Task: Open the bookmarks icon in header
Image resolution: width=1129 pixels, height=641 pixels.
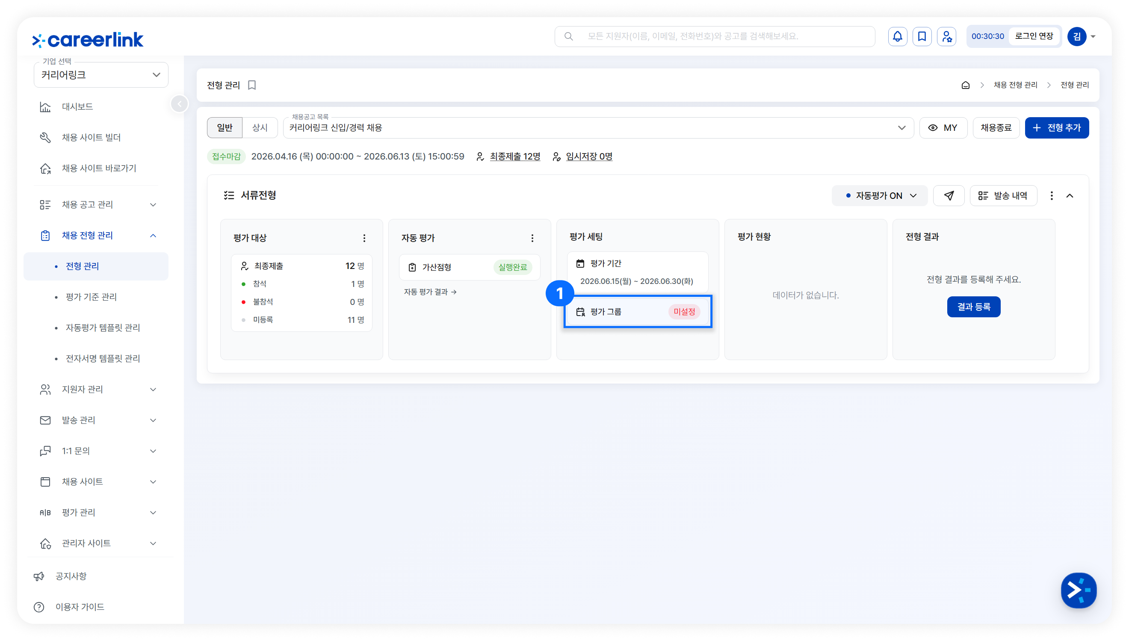Action: [x=922, y=36]
